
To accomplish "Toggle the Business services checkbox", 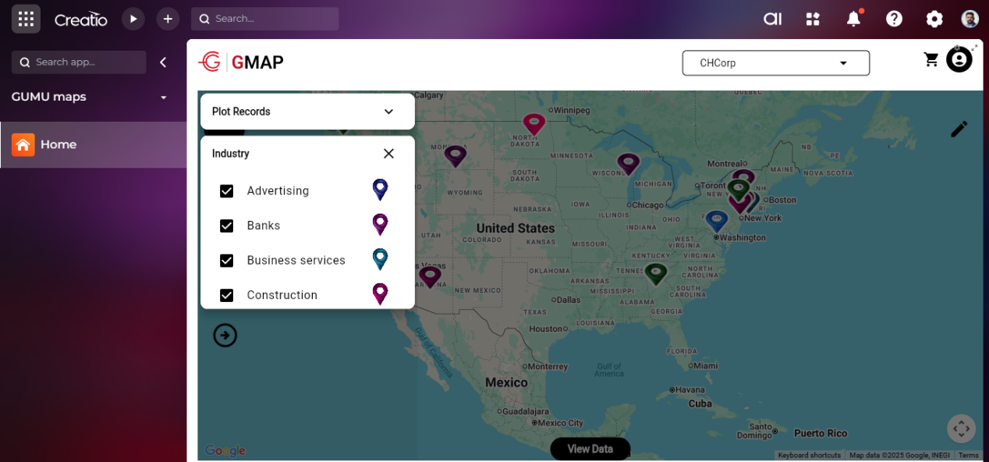I will [227, 261].
